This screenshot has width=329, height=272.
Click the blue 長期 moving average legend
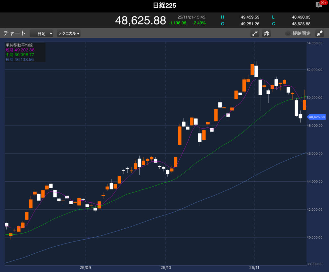tap(20, 60)
